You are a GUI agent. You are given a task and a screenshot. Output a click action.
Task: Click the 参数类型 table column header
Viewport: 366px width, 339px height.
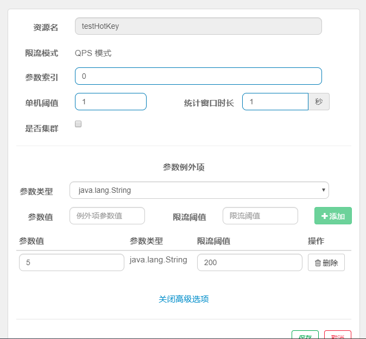[x=146, y=241]
